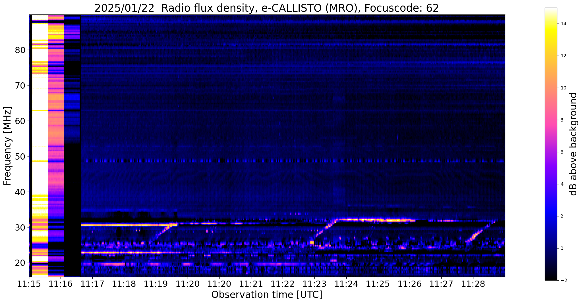The width and height of the screenshot is (582, 303).
Task: Click the 11:23 time tick label
Action: tap(314, 284)
